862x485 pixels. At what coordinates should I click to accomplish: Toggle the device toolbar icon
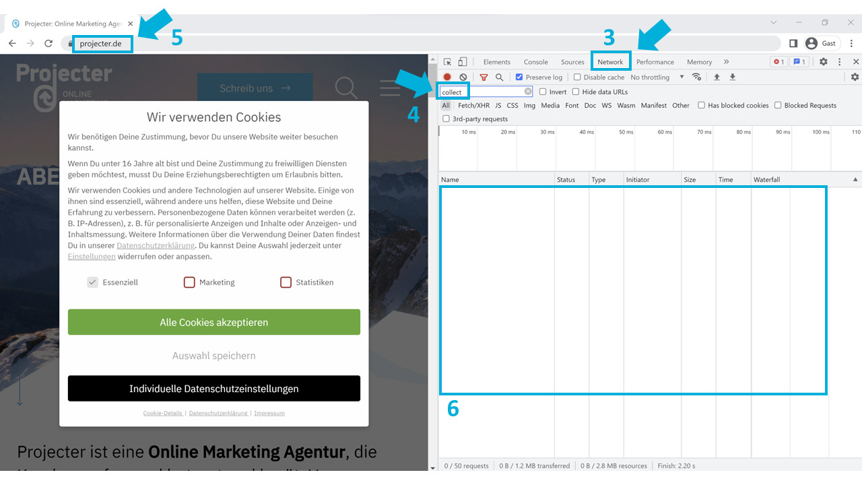463,62
